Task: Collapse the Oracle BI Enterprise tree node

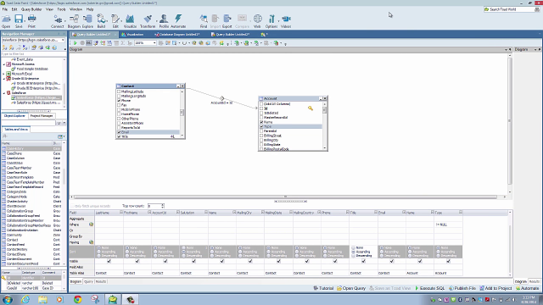Action: [x=4, y=79]
